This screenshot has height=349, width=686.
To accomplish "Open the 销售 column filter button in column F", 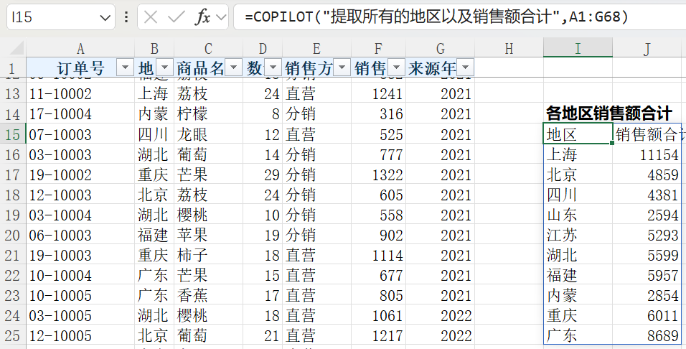I will point(396,68).
